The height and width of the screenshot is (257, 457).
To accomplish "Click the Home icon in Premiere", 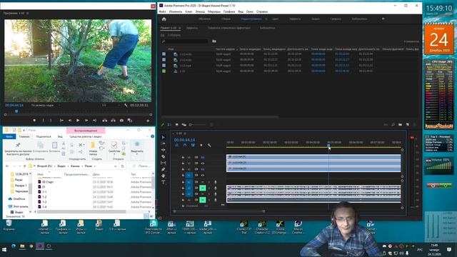I will pyautogui.click(x=164, y=19).
